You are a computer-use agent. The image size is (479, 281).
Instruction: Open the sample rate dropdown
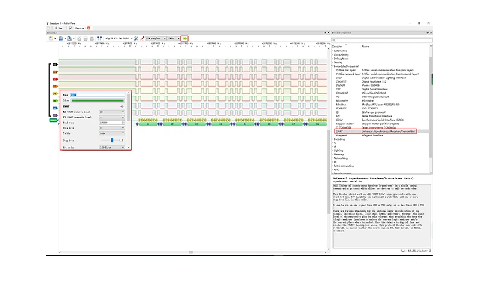173,38
